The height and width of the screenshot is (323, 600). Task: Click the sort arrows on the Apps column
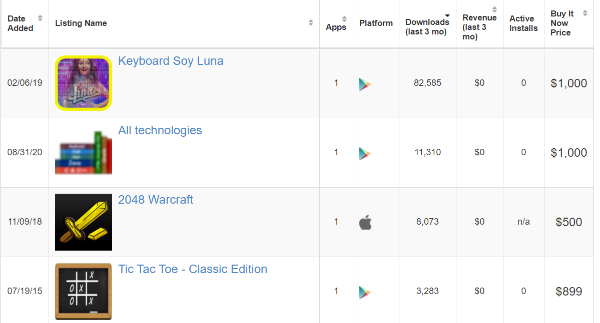[x=344, y=18]
